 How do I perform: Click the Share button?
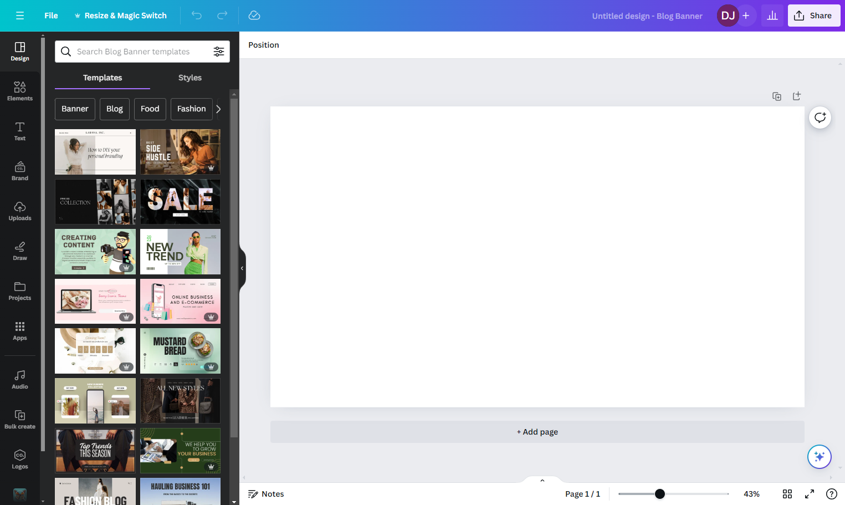[814, 16]
